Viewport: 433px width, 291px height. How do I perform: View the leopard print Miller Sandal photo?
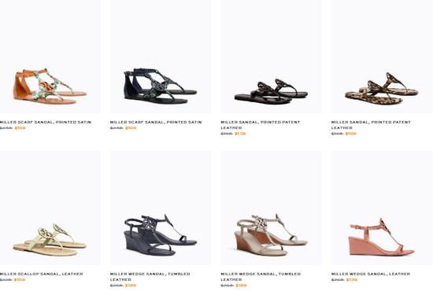(x=382, y=57)
